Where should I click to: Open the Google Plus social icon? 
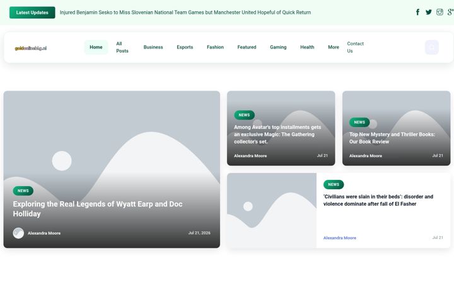click(450, 12)
